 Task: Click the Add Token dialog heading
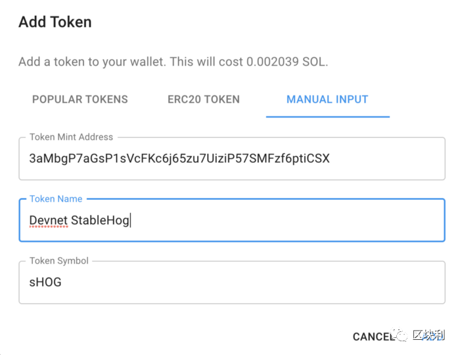pyautogui.click(x=55, y=22)
